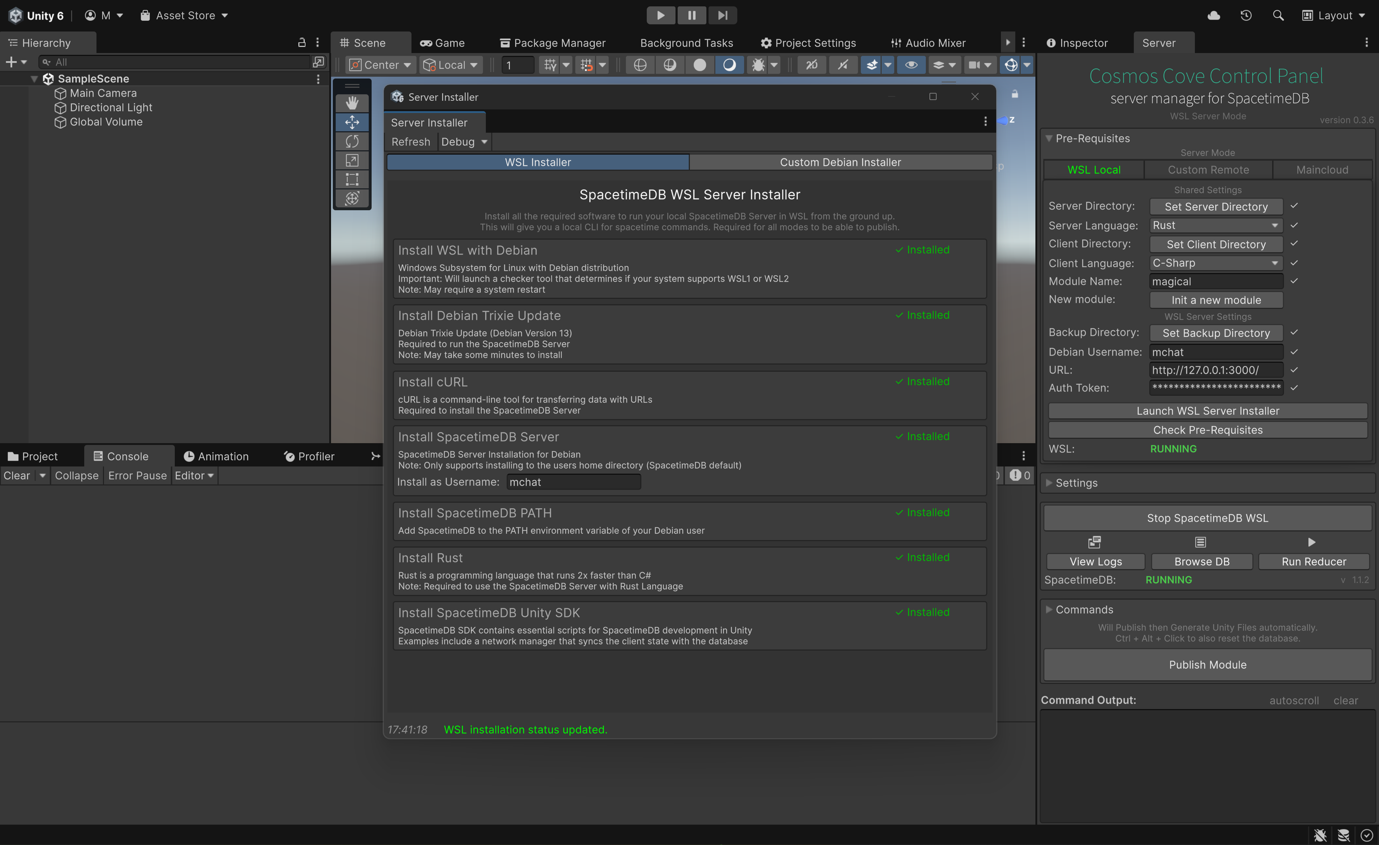This screenshot has width=1379, height=845.
Task: Toggle grid visibility icon in Scene toolbar
Action: pos(549,65)
